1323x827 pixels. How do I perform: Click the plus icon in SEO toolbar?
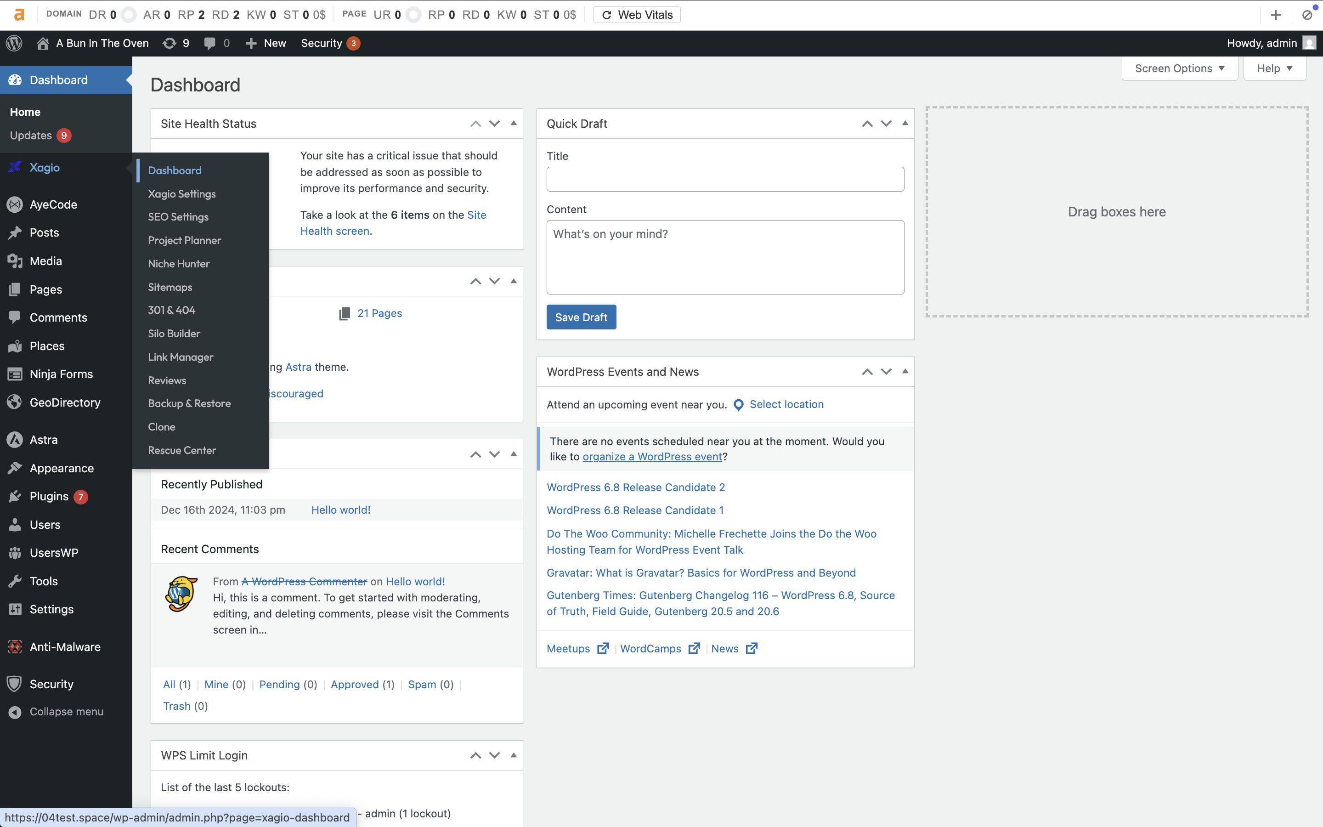coord(1275,15)
